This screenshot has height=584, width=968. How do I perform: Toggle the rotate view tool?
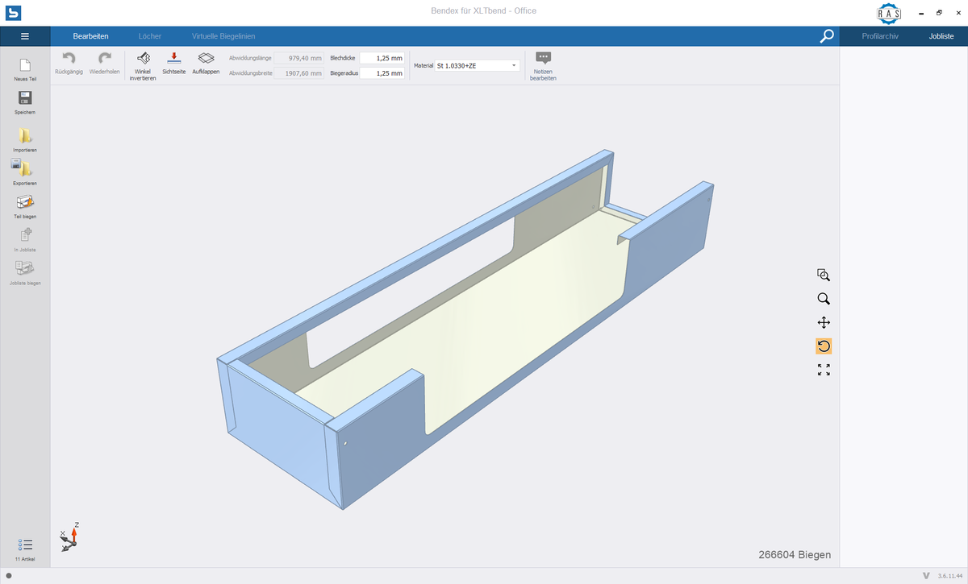(x=824, y=346)
